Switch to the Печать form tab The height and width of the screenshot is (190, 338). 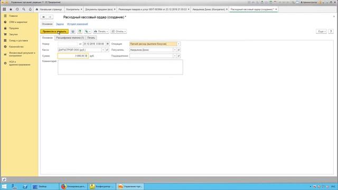[x=91, y=37]
